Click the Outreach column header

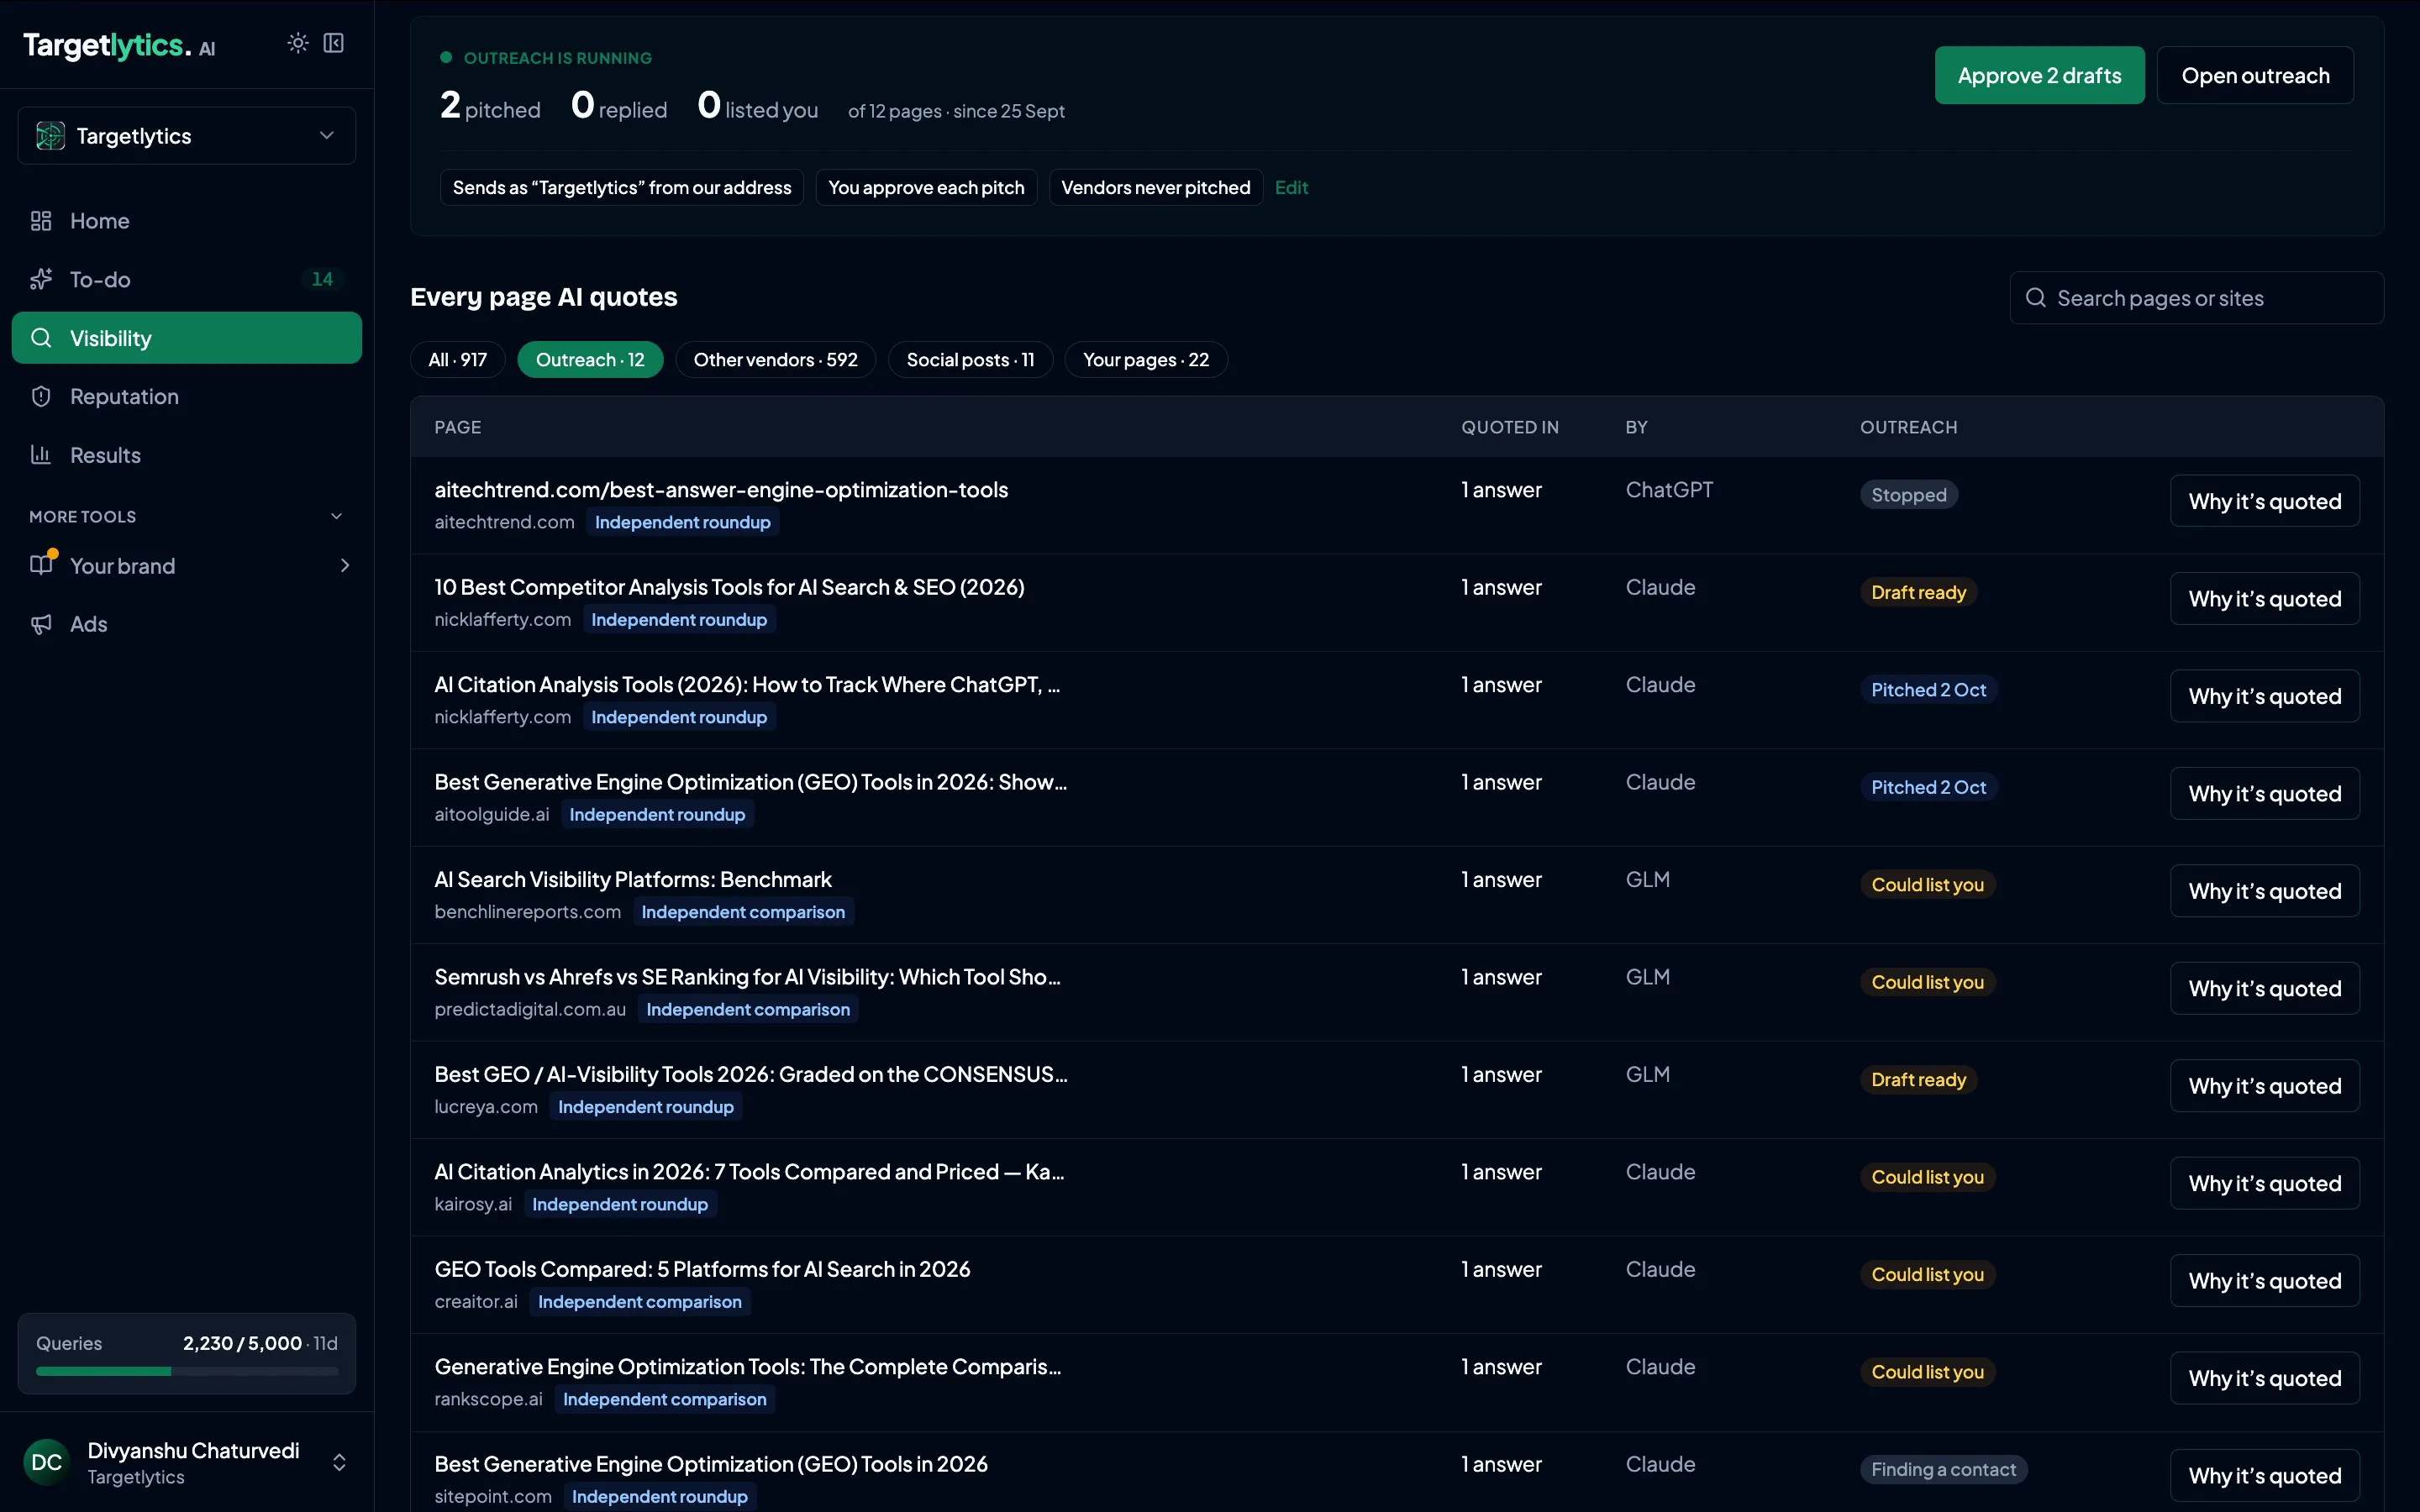tap(1908, 427)
